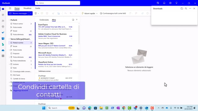The height and width of the screenshot is (111, 198).
Task: Toggle the select-all messages checkbox icon
Action: 73,20
